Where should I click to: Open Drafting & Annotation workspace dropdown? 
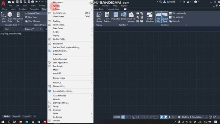(192, 117)
